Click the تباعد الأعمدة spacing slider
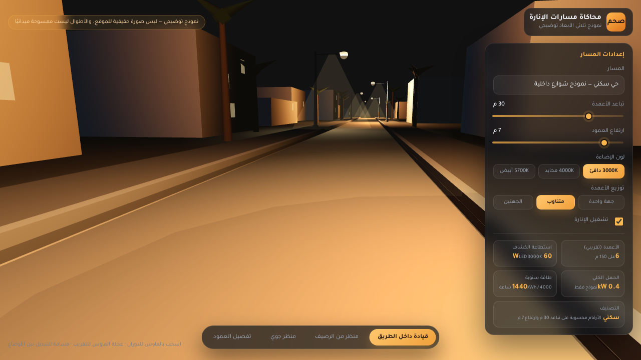Viewport: 641px width, 360px height. point(558,116)
